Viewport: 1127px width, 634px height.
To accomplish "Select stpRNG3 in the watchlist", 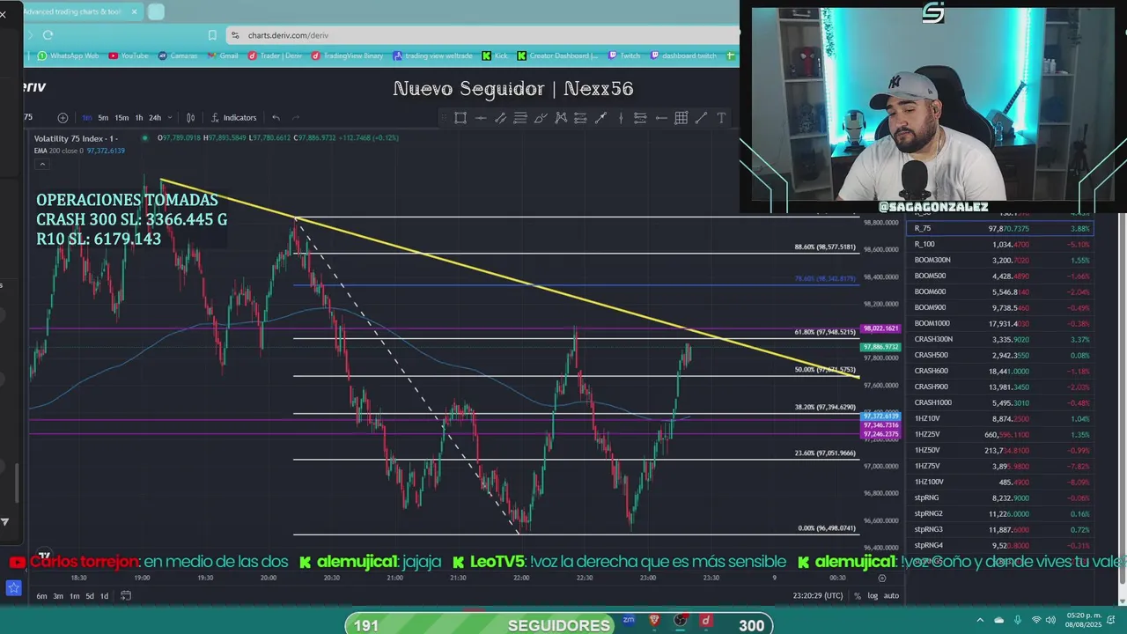I will pyautogui.click(x=1001, y=529).
